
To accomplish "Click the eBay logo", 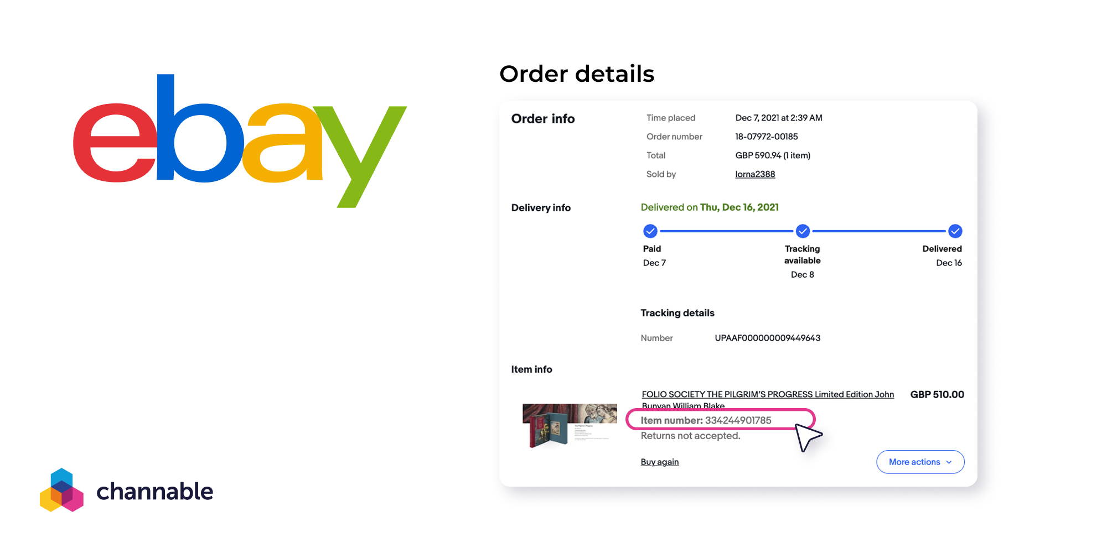I will coord(240,140).
